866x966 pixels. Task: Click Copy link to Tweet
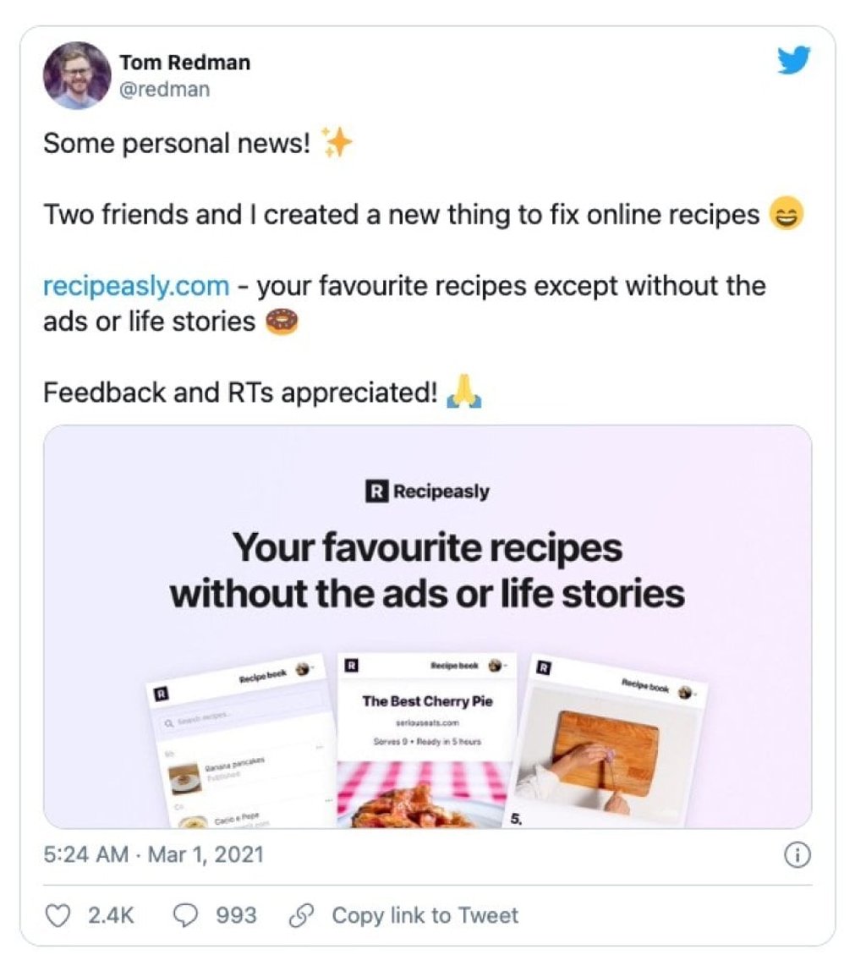[x=425, y=914]
